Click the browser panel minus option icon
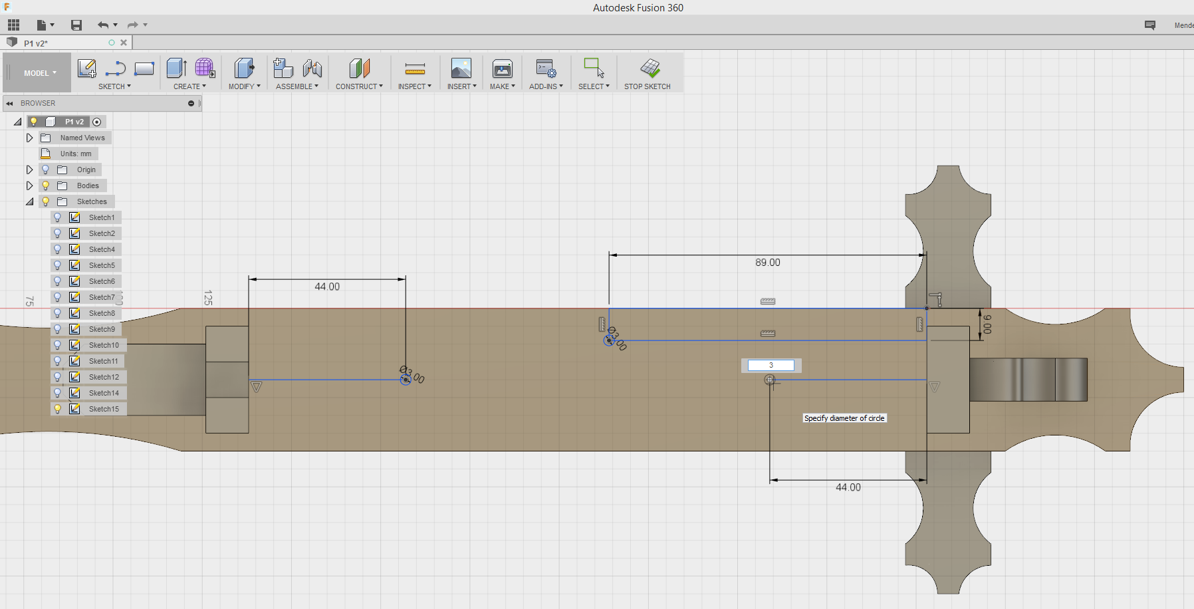Screen dimensions: 1194x609 point(191,103)
